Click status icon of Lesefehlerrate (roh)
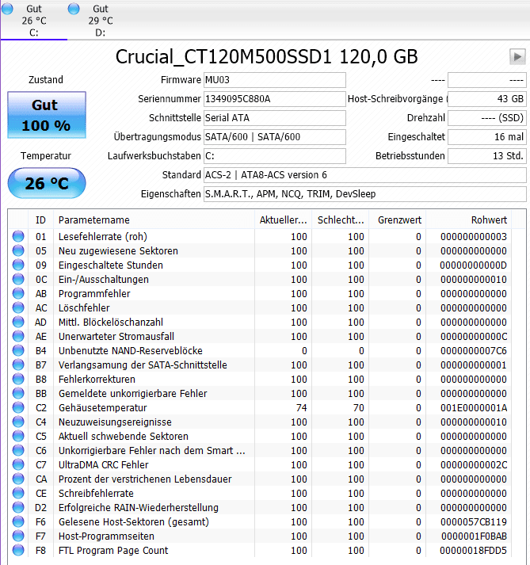The width and height of the screenshot is (530, 565). tap(18, 236)
